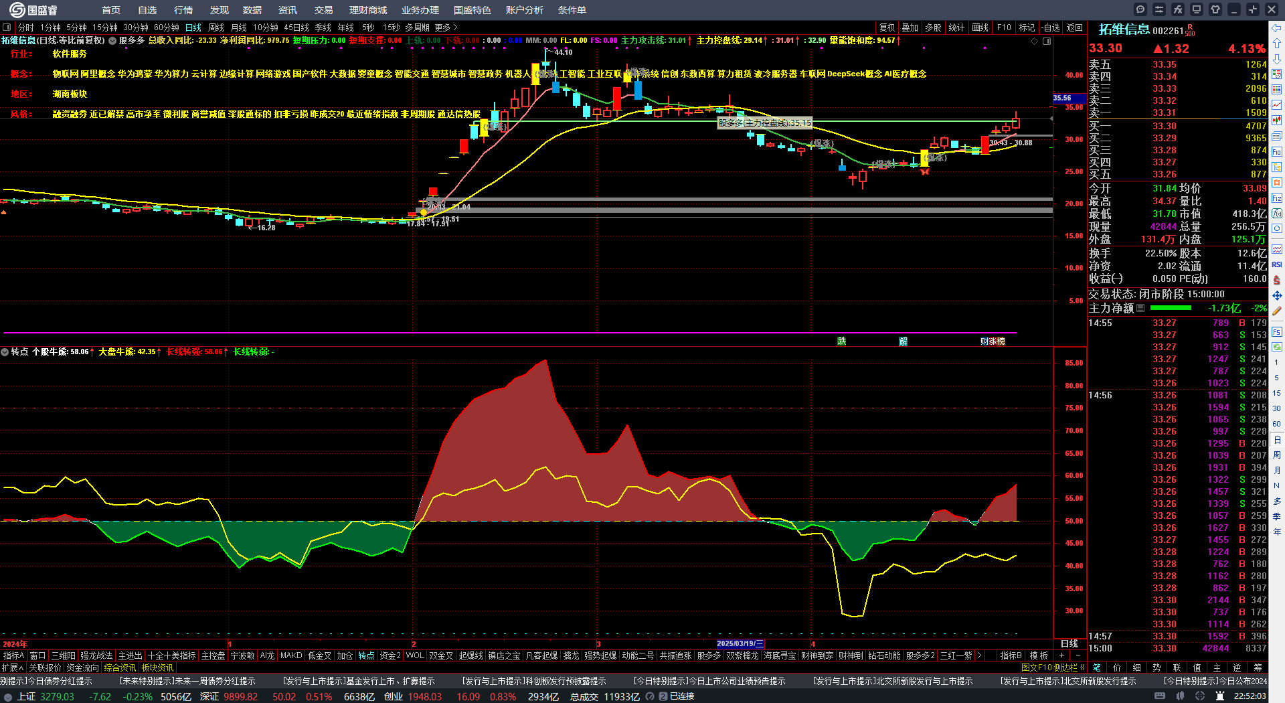
Task: Collapse the 侧边栏 sidebar
Action: point(1069,668)
